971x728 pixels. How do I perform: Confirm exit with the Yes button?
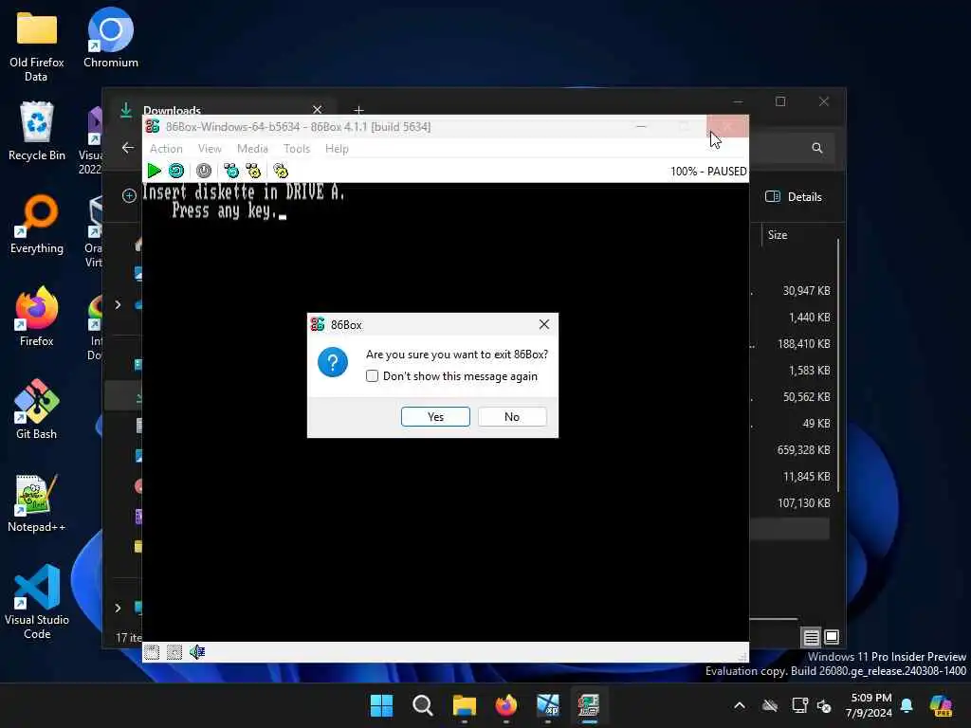point(435,417)
